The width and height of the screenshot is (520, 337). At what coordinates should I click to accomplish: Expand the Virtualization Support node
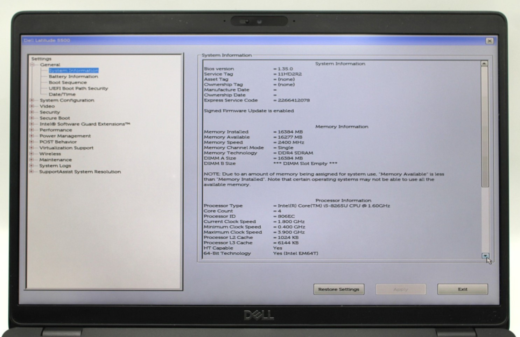coord(32,148)
